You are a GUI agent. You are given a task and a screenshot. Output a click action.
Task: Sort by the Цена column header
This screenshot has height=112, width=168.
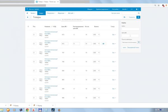(64, 27)
